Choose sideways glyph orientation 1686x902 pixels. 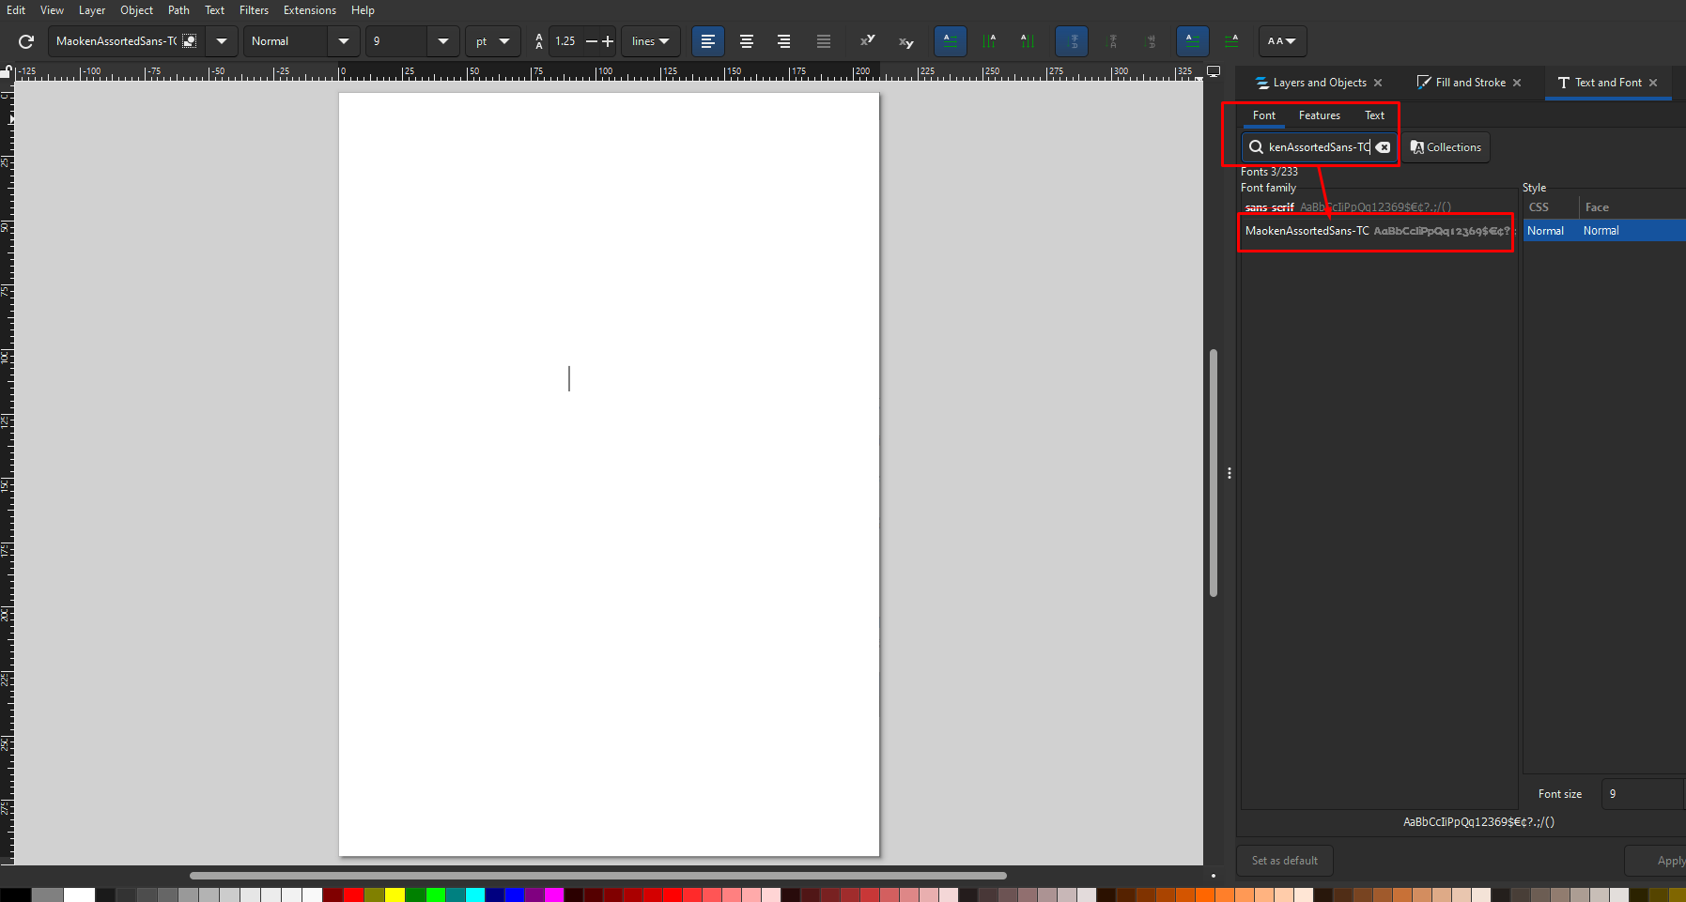pyautogui.click(x=1151, y=41)
